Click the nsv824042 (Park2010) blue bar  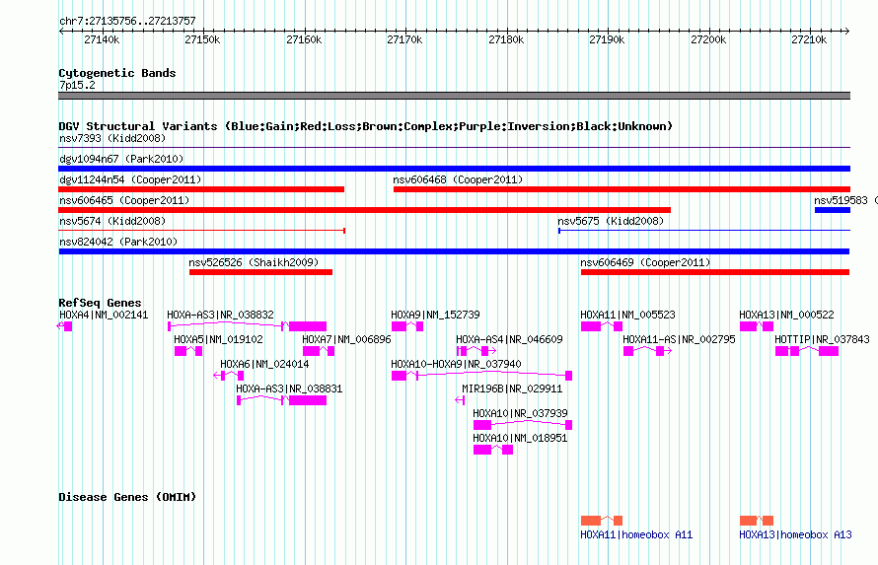pyautogui.click(x=454, y=251)
